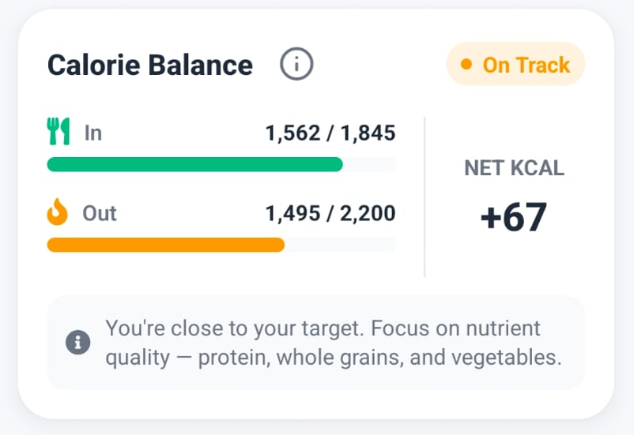Click the 1,845 intake goal number
The width and height of the screenshot is (634, 435).
pyautogui.click(x=368, y=133)
